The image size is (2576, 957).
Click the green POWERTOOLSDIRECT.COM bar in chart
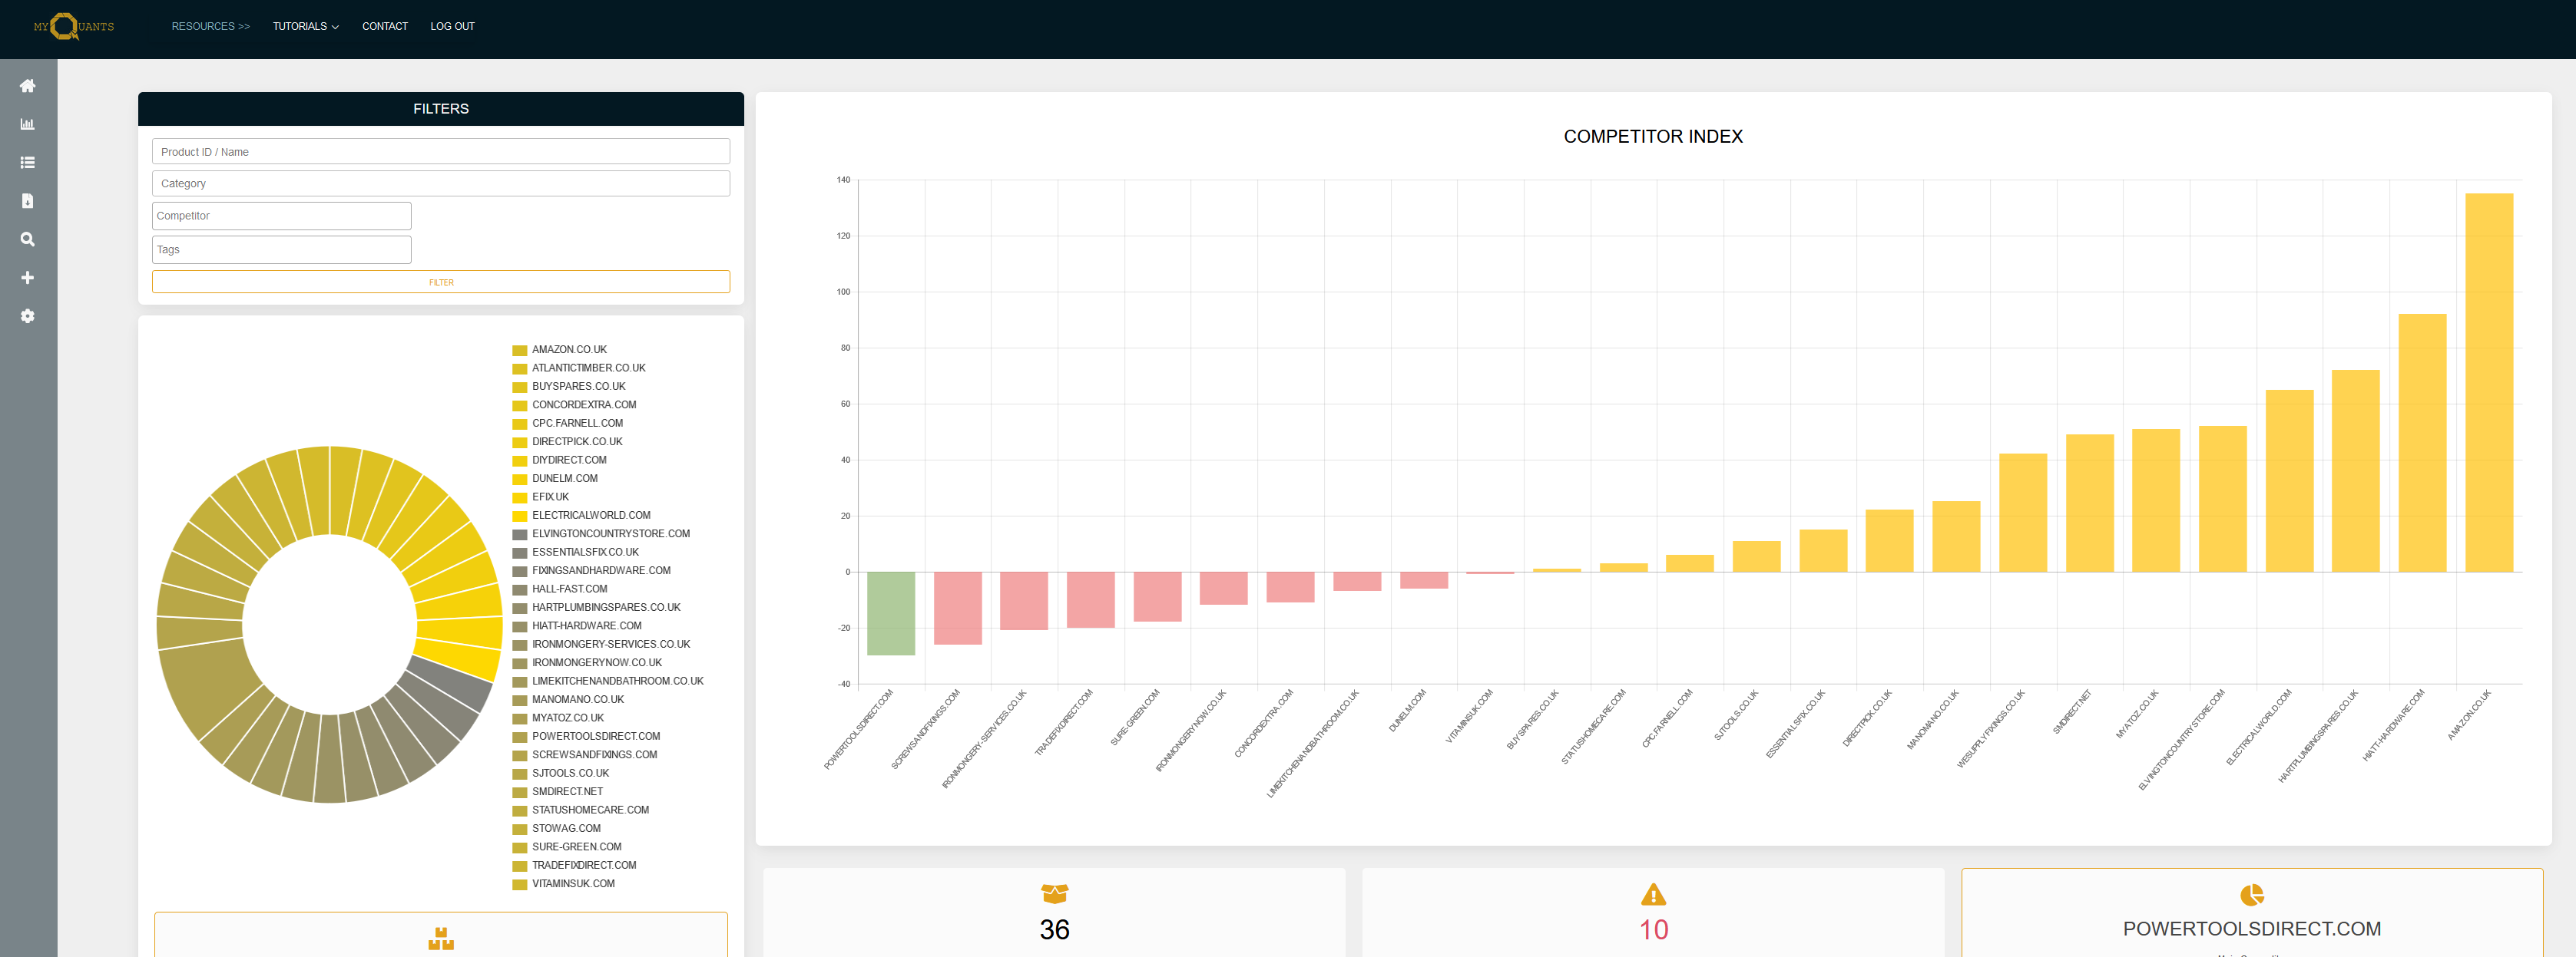[890, 613]
